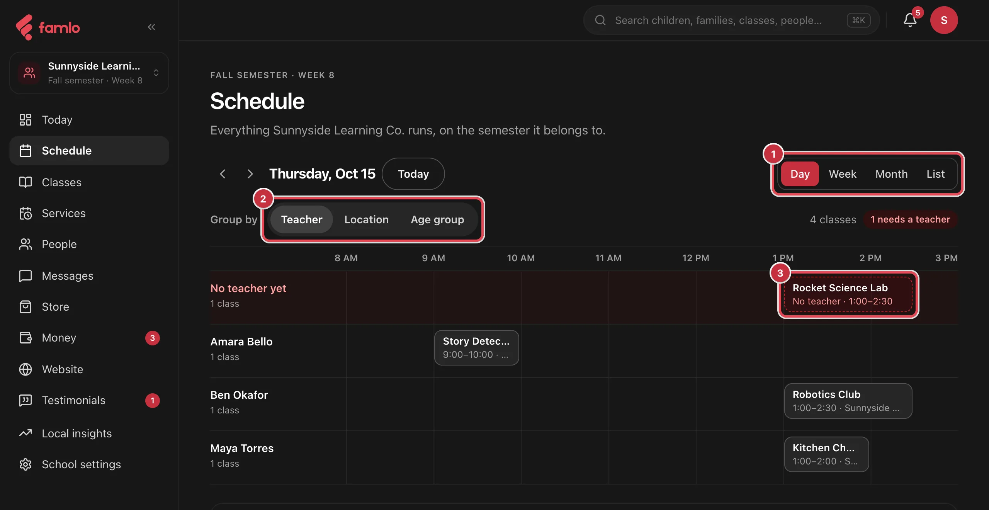Open Today in the sidebar
Screen dimensions: 989x510
(89, 120)
